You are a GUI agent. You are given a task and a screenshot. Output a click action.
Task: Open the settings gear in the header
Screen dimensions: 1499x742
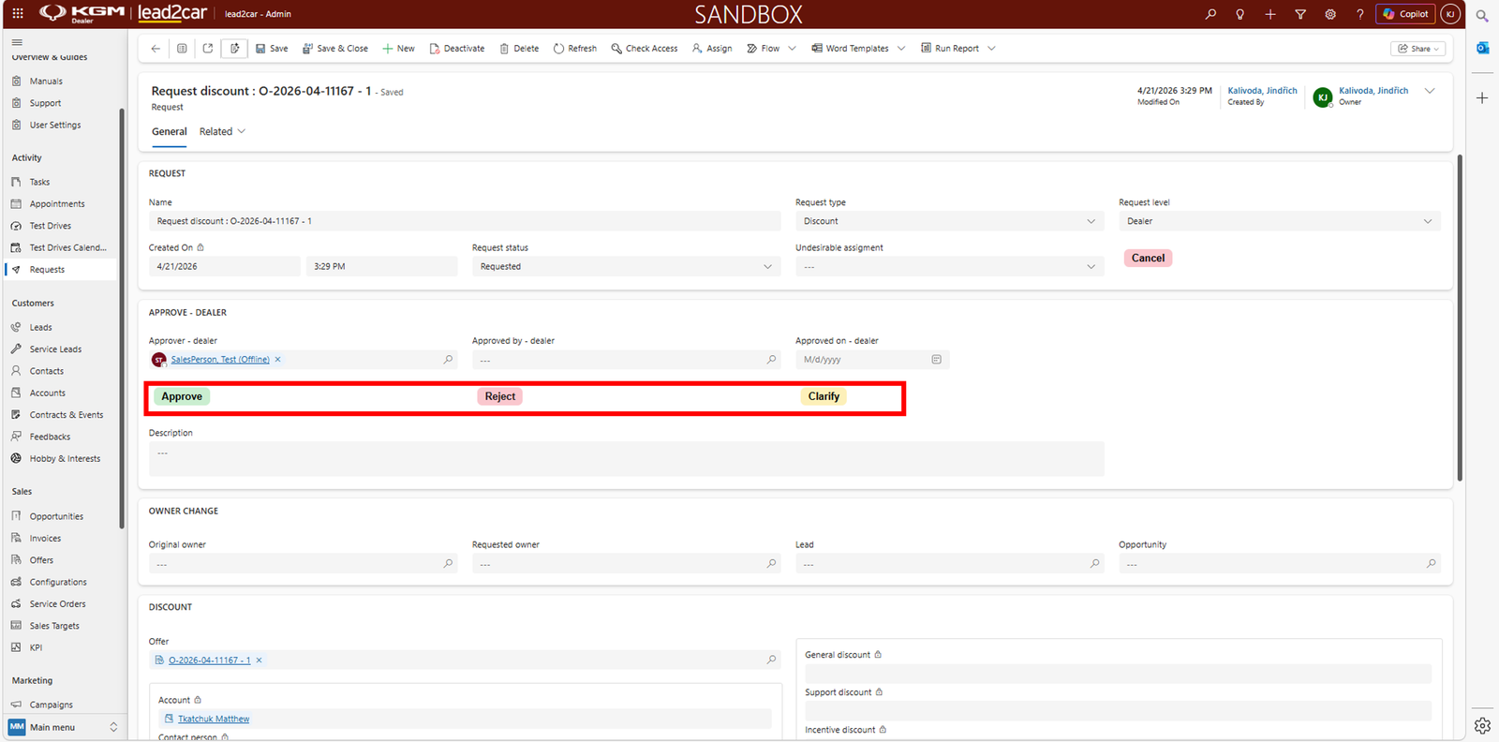pos(1330,14)
